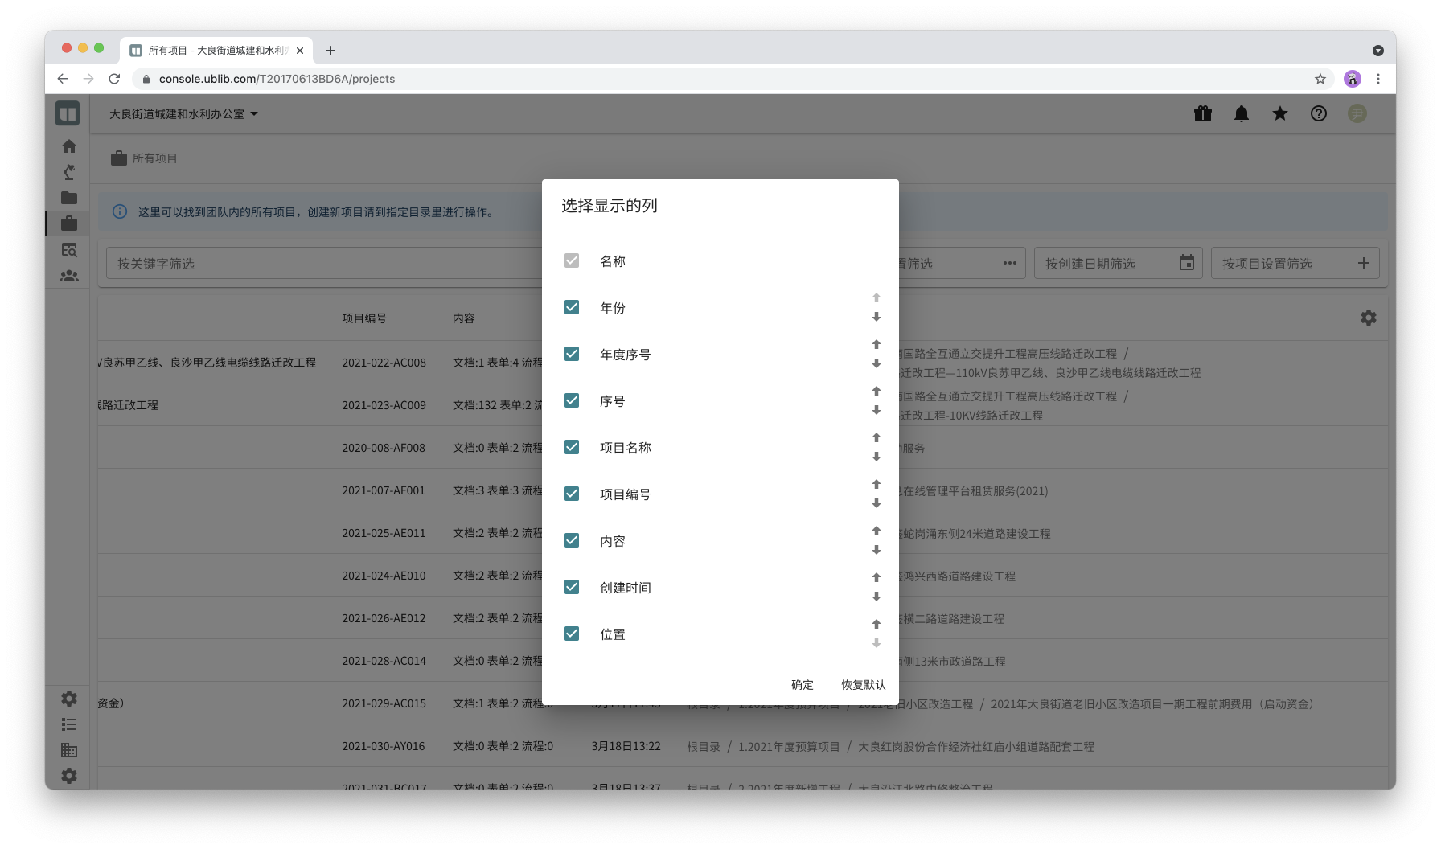Click the table column settings gear icon

tap(1368, 318)
